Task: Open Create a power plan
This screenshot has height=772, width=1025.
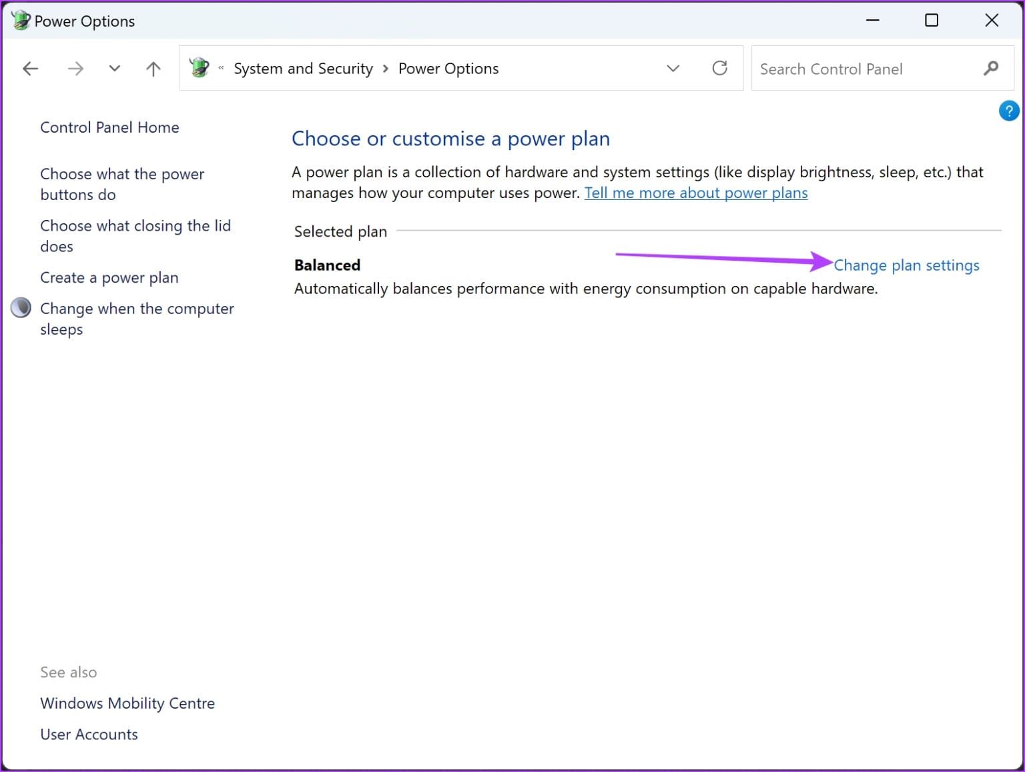Action: (x=109, y=277)
